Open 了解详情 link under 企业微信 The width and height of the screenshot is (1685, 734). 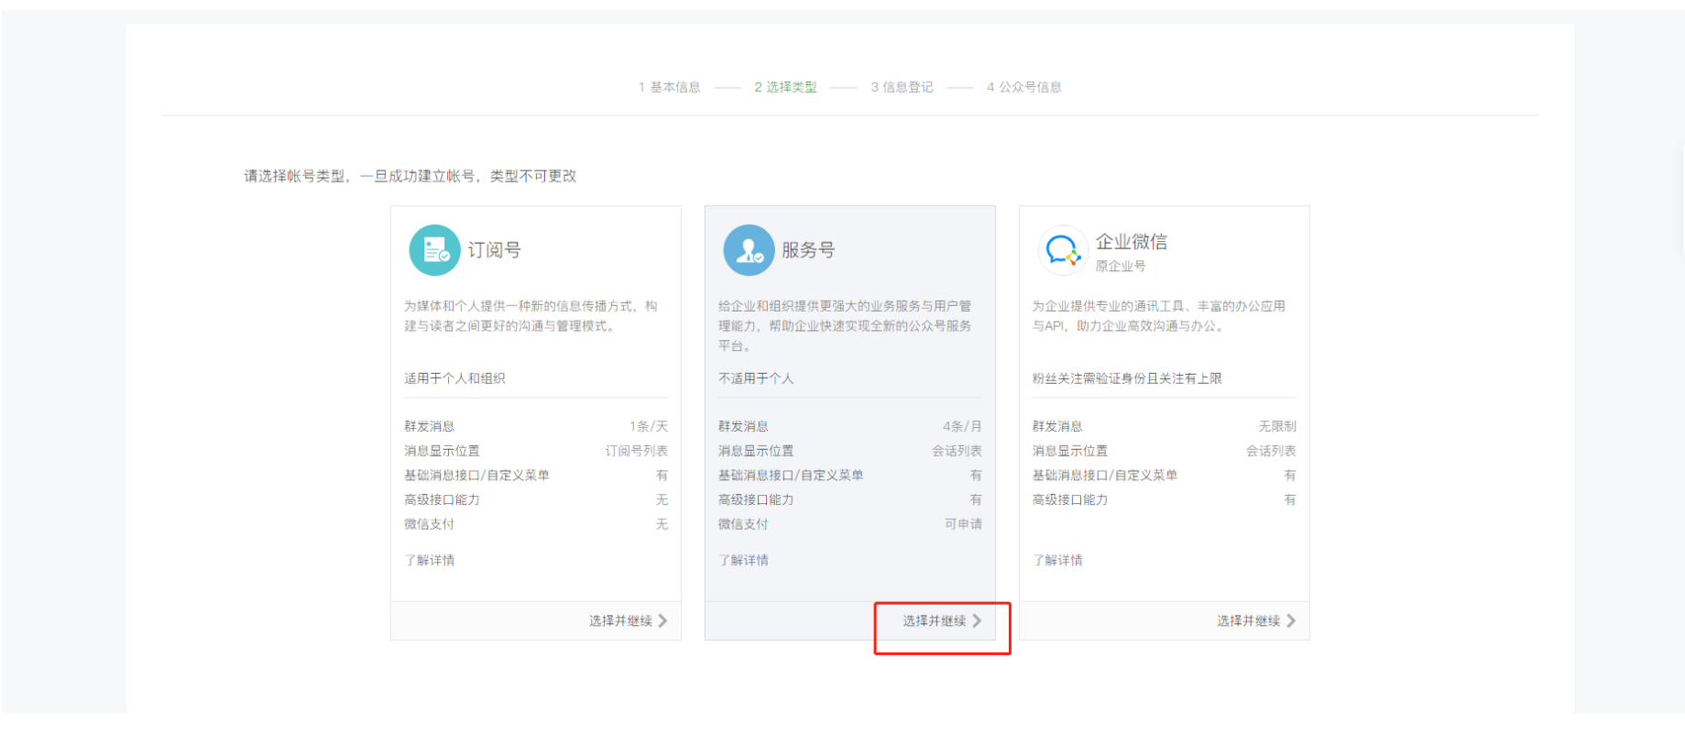(1057, 560)
